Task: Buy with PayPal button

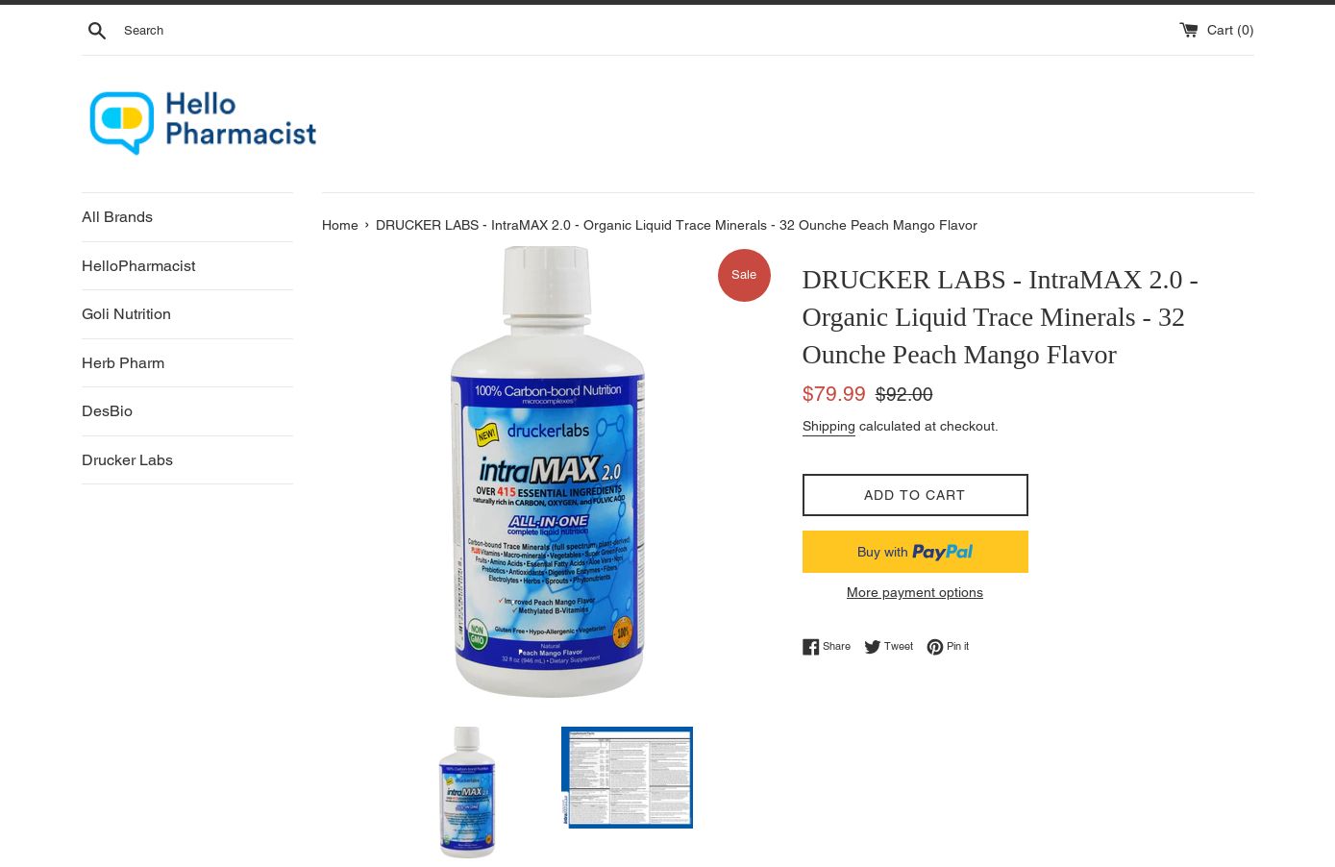Action: coord(915,552)
